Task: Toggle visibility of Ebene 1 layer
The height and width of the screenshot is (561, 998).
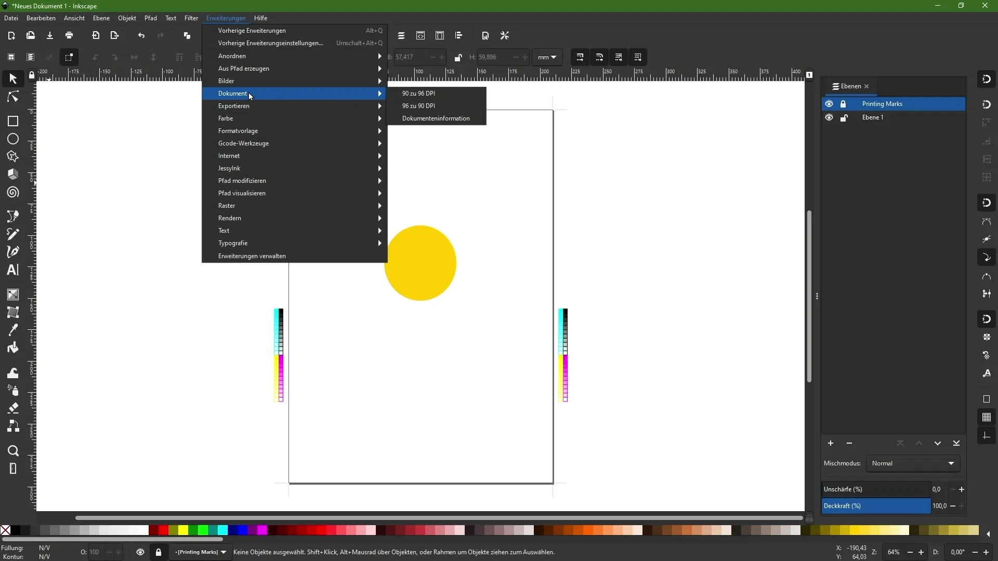Action: 829,117
